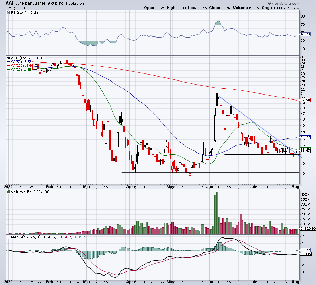Click the MA(50) 13.22 legend text
The width and height of the screenshot is (316, 285).
[x=21, y=62]
